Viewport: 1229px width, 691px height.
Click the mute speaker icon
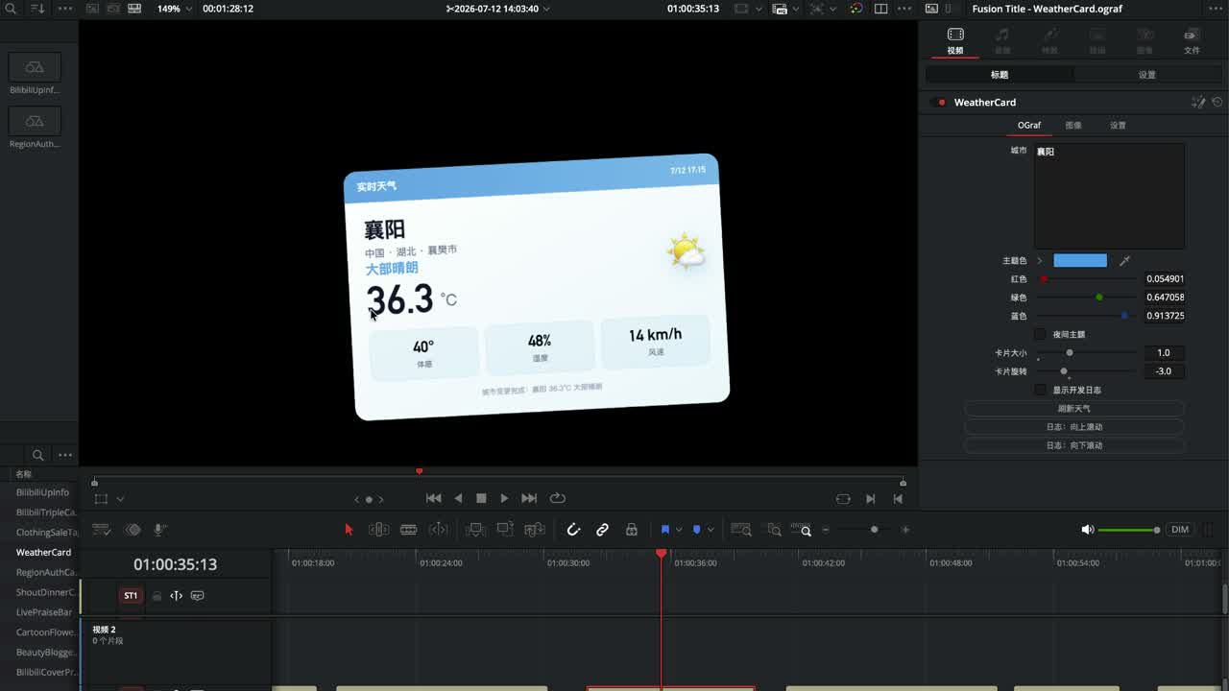pyautogui.click(x=1087, y=530)
